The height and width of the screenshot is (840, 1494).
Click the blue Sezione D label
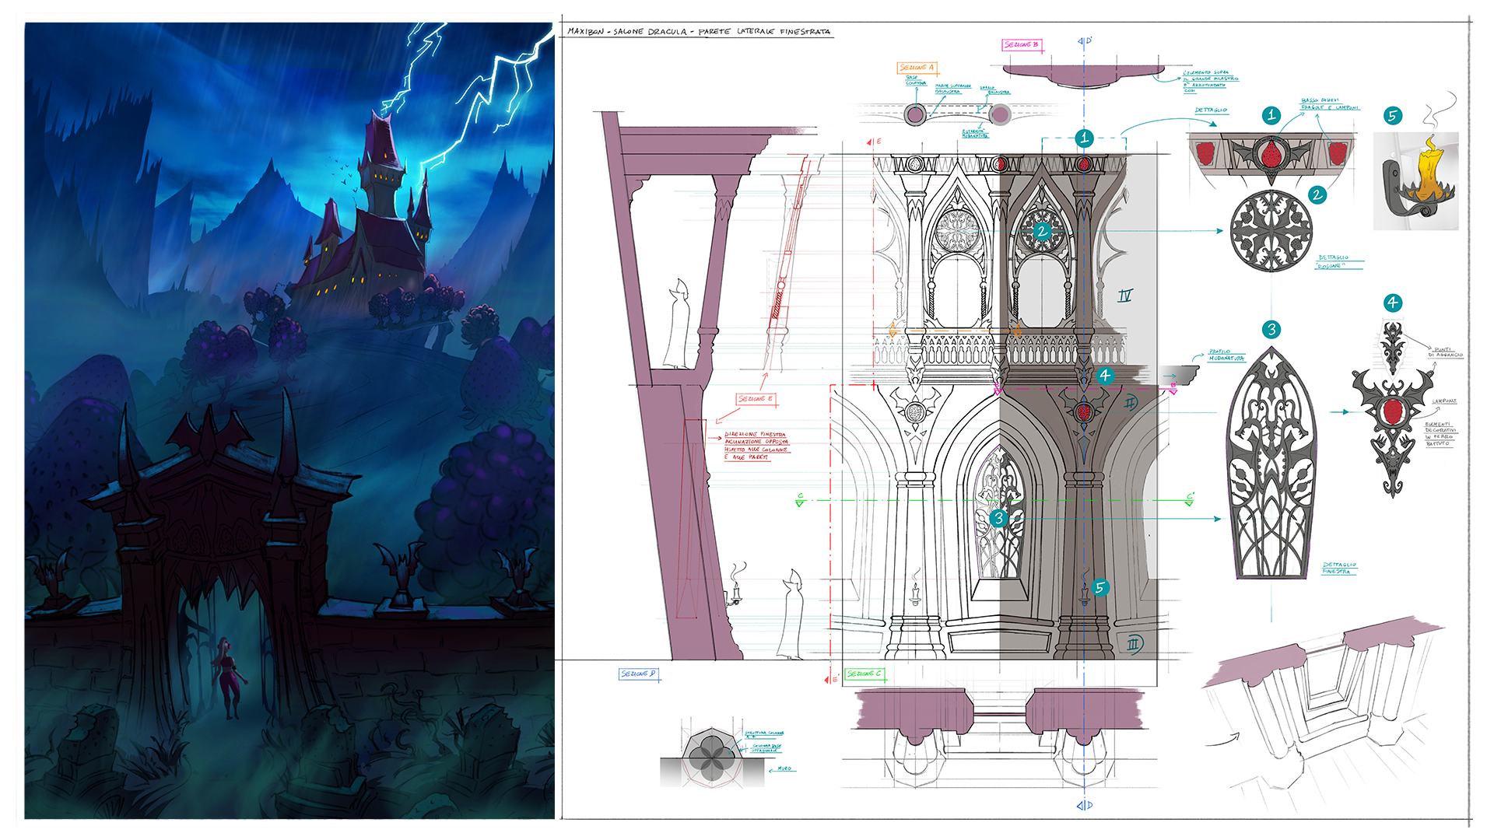pyautogui.click(x=639, y=674)
